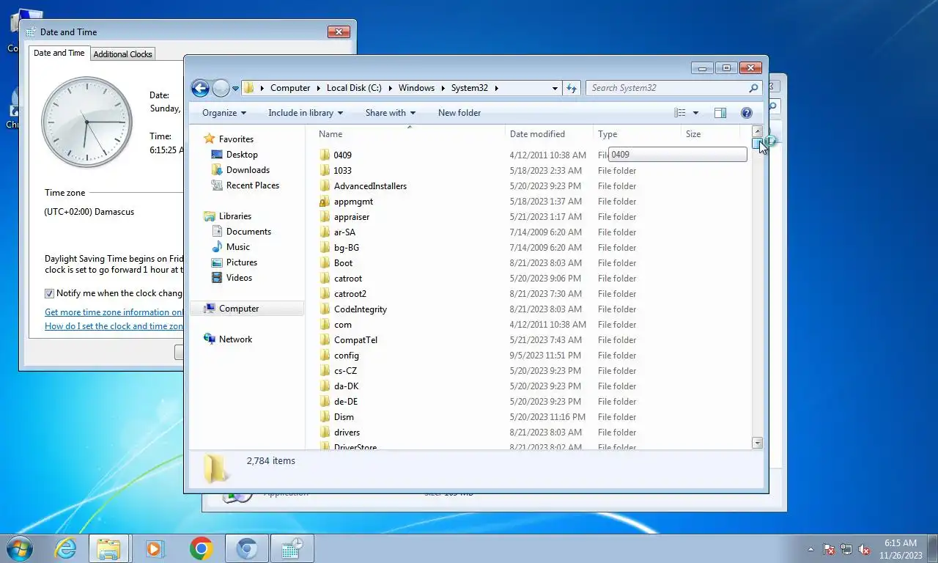Sort by the Type column header
Viewport: 938px width, 563px height.
pos(637,134)
